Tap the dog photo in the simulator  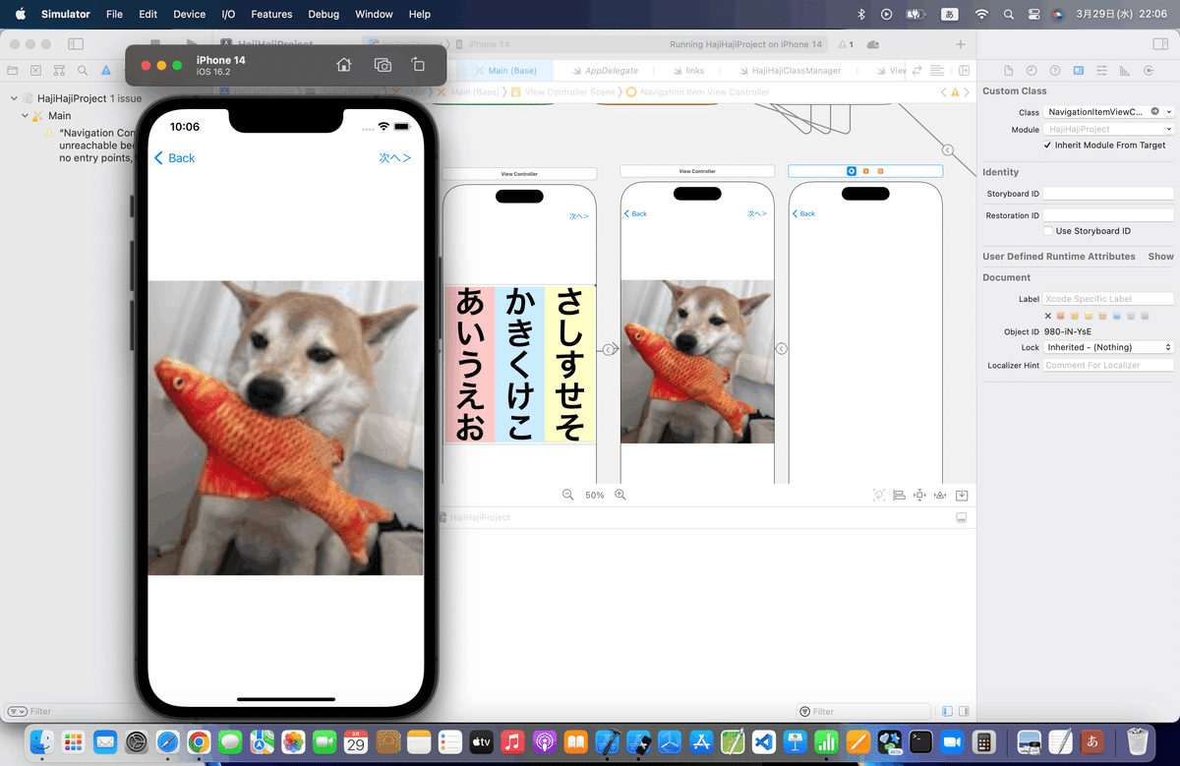pyautogui.click(x=285, y=428)
